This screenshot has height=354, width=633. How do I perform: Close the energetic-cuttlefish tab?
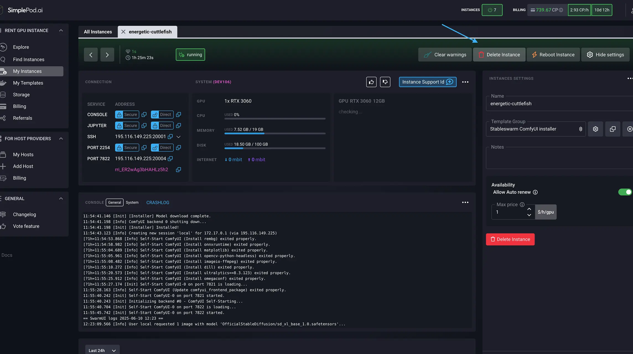pos(123,32)
